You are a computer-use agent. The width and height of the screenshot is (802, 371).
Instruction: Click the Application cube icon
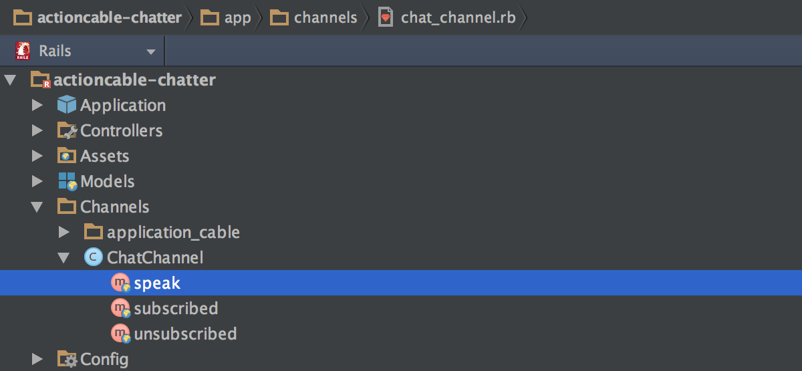(67, 105)
